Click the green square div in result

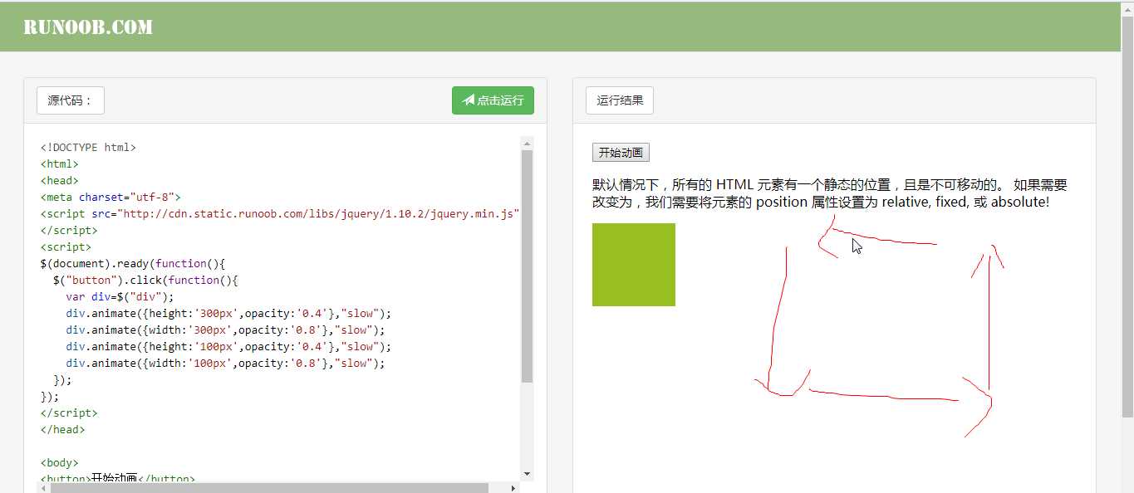click(x=634, y=265)
